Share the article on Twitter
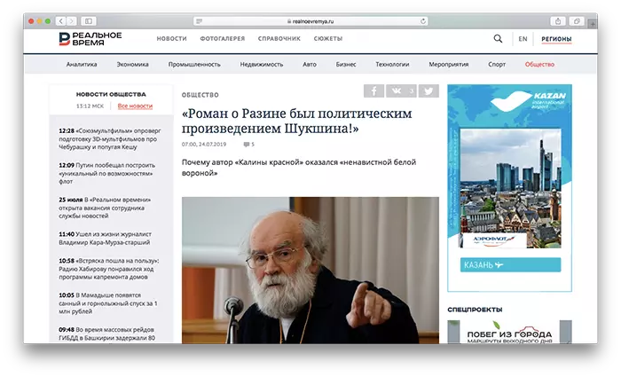 (428, 90)
